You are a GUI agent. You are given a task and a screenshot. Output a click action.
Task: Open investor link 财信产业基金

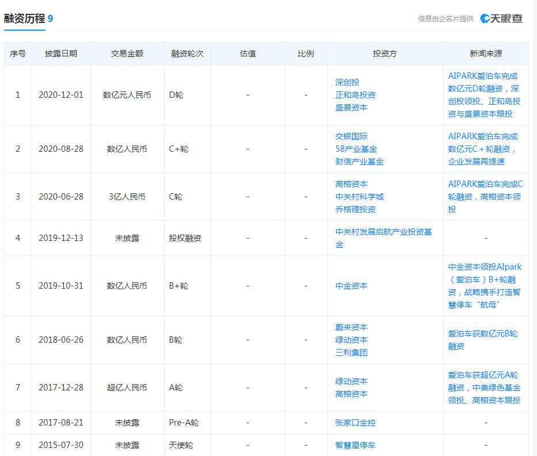(359, 162)
